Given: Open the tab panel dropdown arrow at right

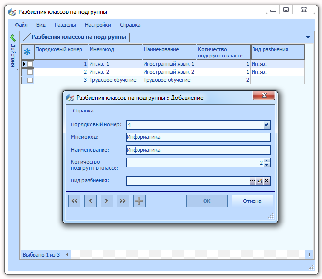Looking at the screenshot, I should (308, 37).
